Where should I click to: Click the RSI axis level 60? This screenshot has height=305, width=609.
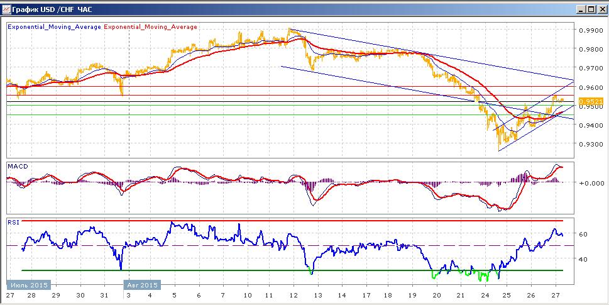click(583, 234)
